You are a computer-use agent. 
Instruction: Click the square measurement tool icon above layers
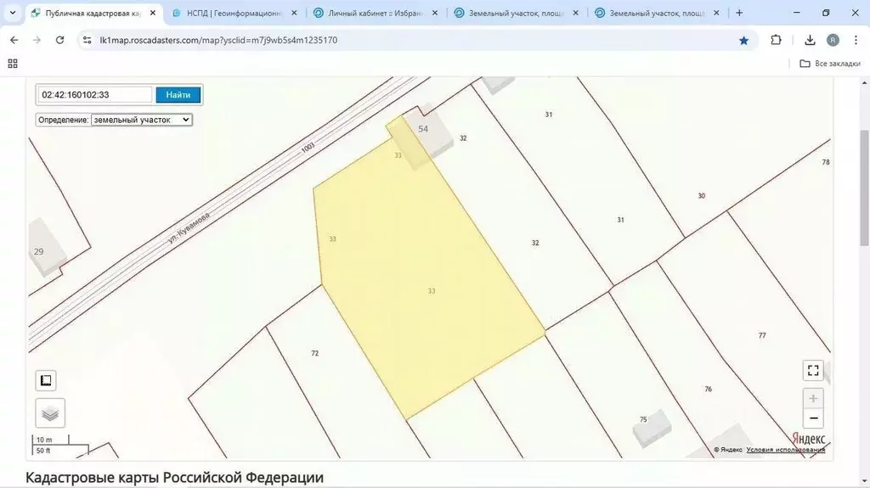tap(46, 380)
